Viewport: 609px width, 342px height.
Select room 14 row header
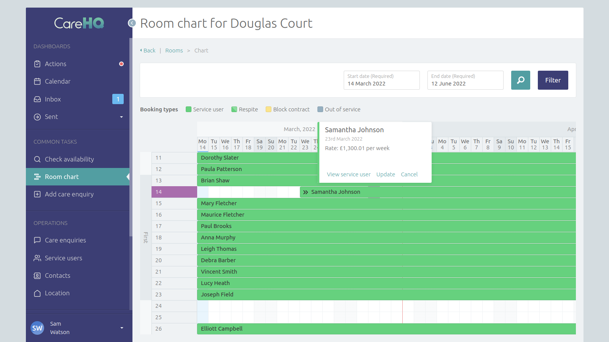click(174, 192)
